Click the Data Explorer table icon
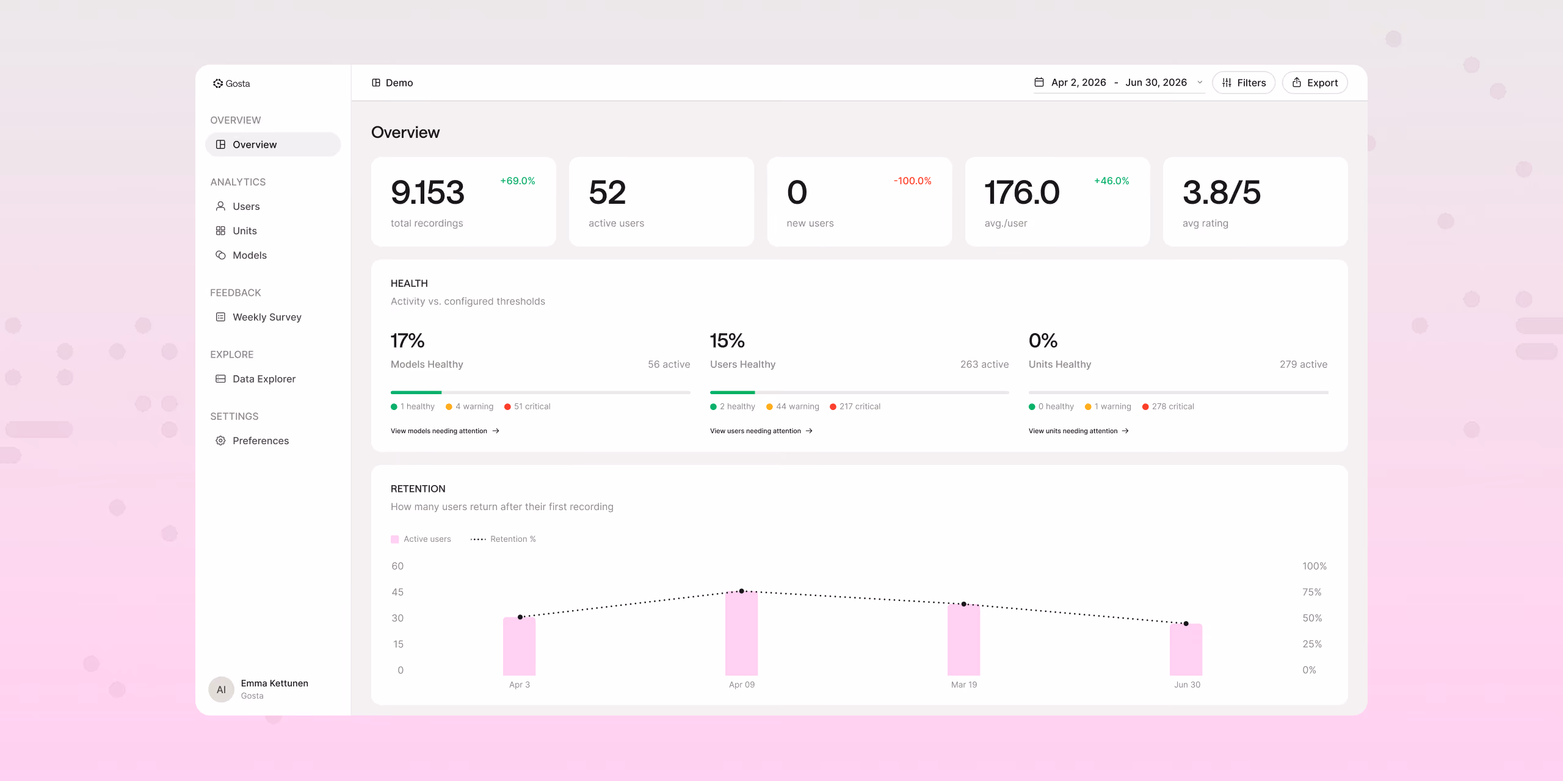This screenshot has height=781, width=1563. (x=220, y=379)
